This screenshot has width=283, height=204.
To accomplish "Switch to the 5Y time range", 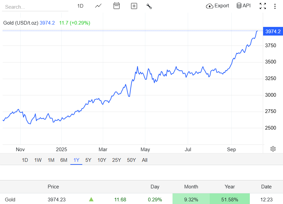I will [x=88, y=160].
